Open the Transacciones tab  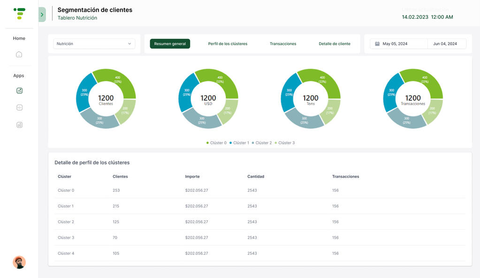click(x=283, y=44)
